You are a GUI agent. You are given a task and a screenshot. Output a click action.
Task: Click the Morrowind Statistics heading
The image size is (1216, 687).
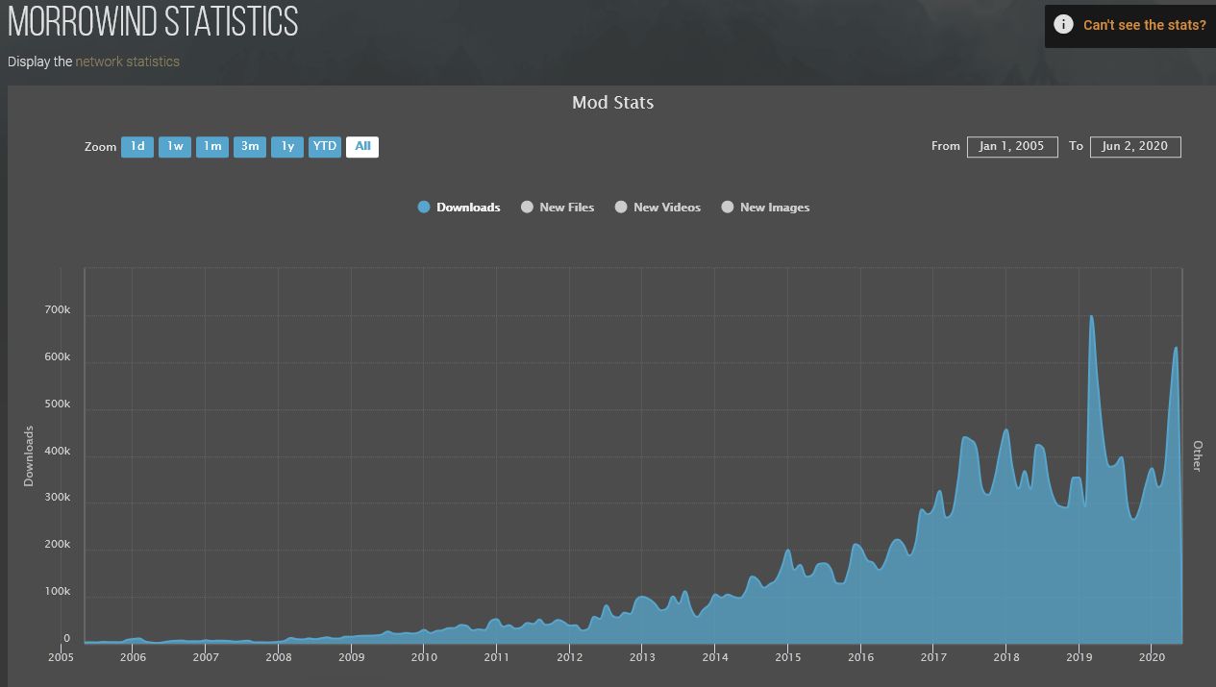153,22
